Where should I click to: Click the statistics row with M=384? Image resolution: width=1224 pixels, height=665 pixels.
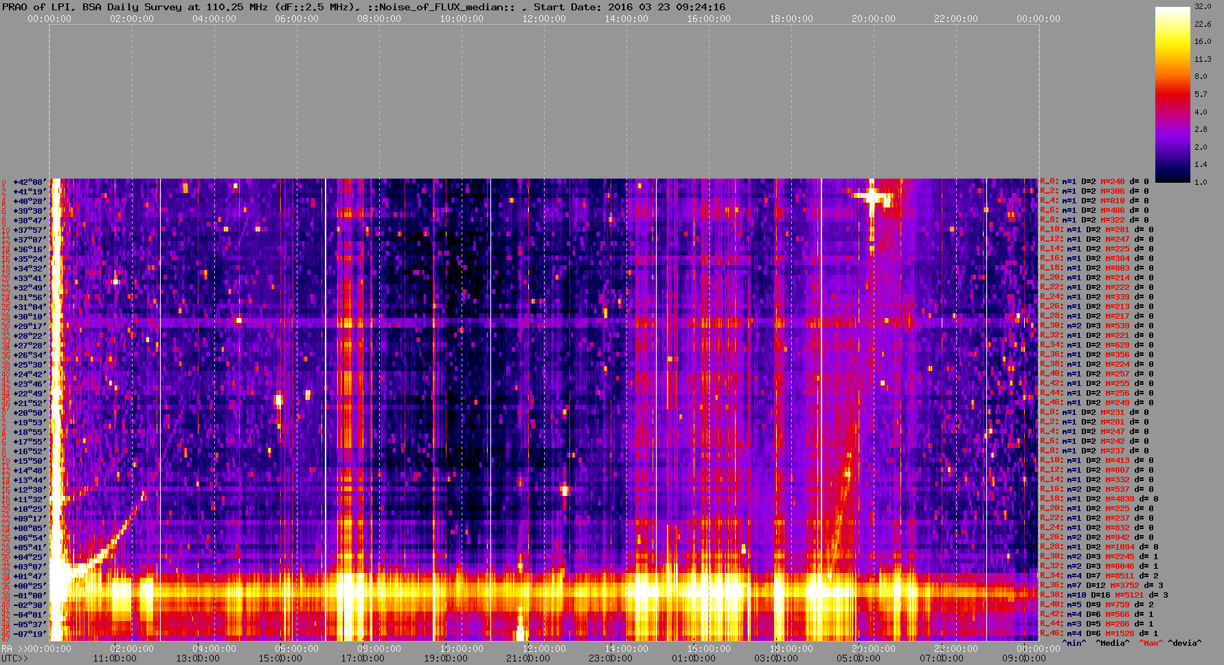[x=1097, y=259]
